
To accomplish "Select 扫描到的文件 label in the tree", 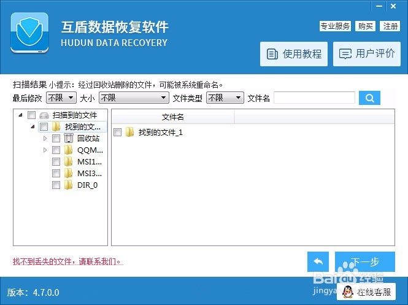I will pos(74,115).
